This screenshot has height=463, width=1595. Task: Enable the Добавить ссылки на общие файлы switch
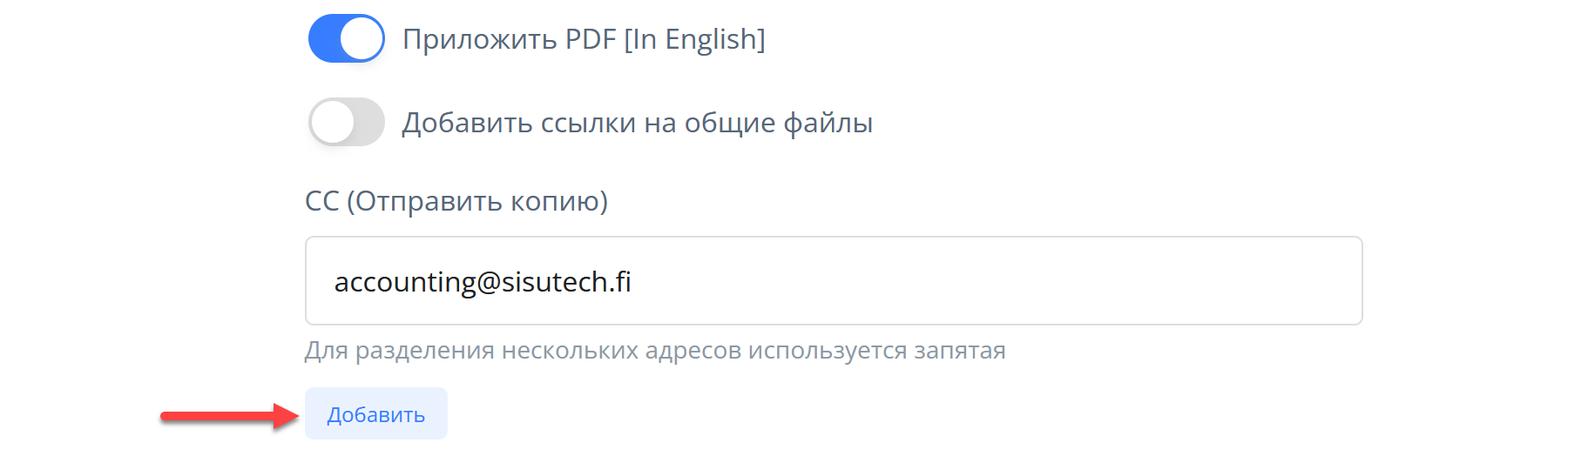coord(346,122)
